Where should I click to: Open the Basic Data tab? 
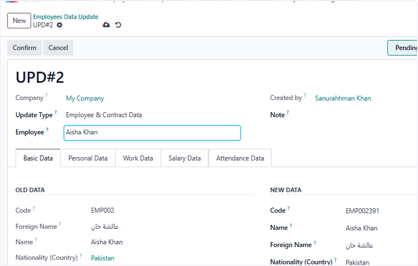(x=38, y=158)
